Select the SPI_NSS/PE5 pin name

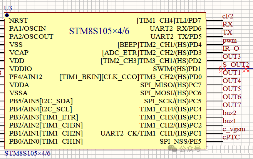[x=180, y=142]
